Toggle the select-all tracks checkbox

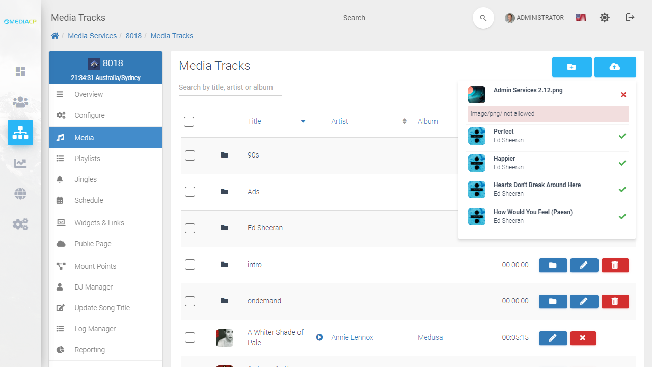tap(189, 122)
